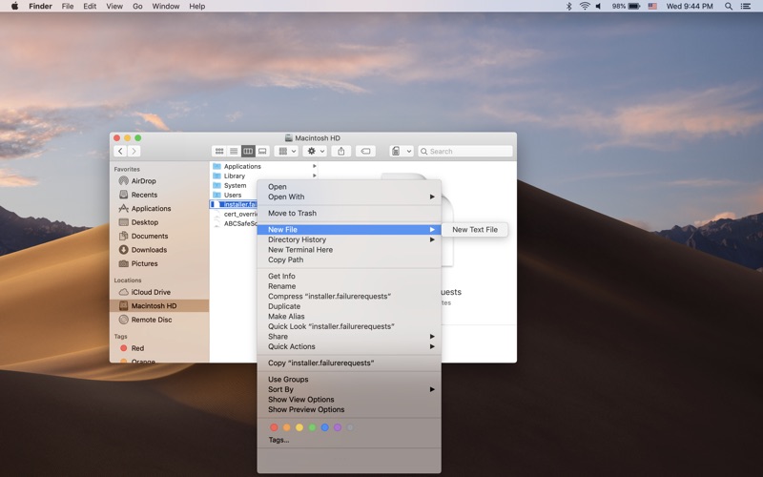Toggle Use Groups
763x477 pixels.
click(349, 379)
